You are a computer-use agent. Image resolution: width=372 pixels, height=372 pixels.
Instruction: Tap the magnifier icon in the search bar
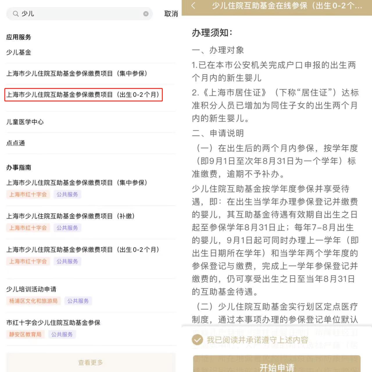point(16,14)
